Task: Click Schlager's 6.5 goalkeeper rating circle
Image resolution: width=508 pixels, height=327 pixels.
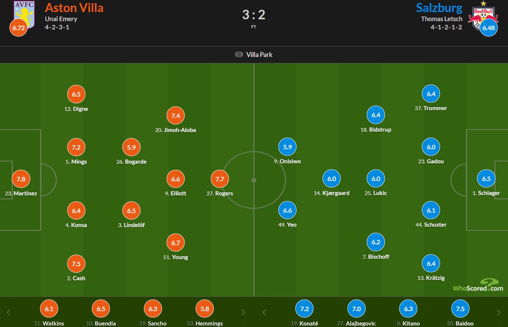Action: coord(486,179)
